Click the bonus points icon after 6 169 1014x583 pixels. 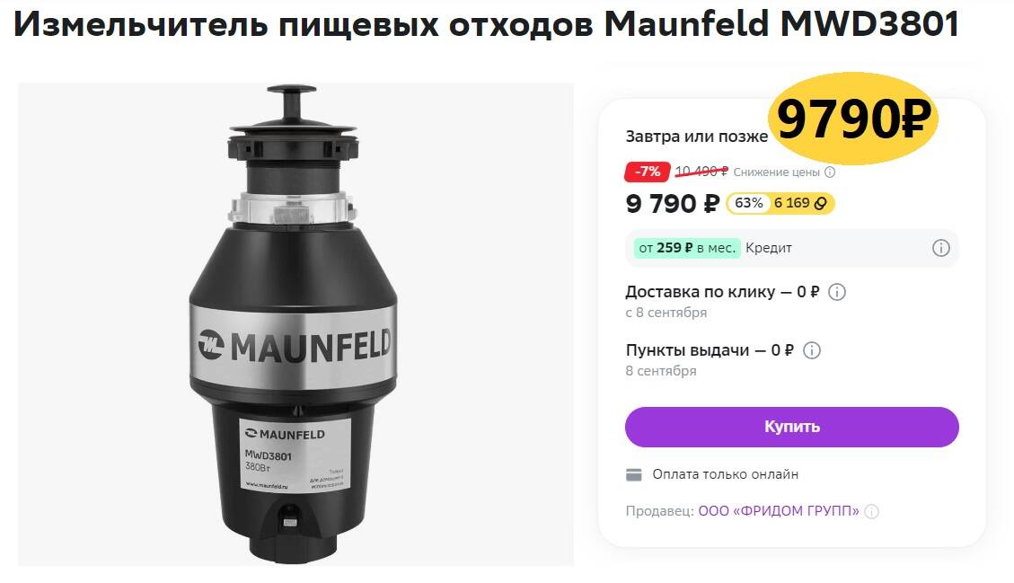point(820,203)
